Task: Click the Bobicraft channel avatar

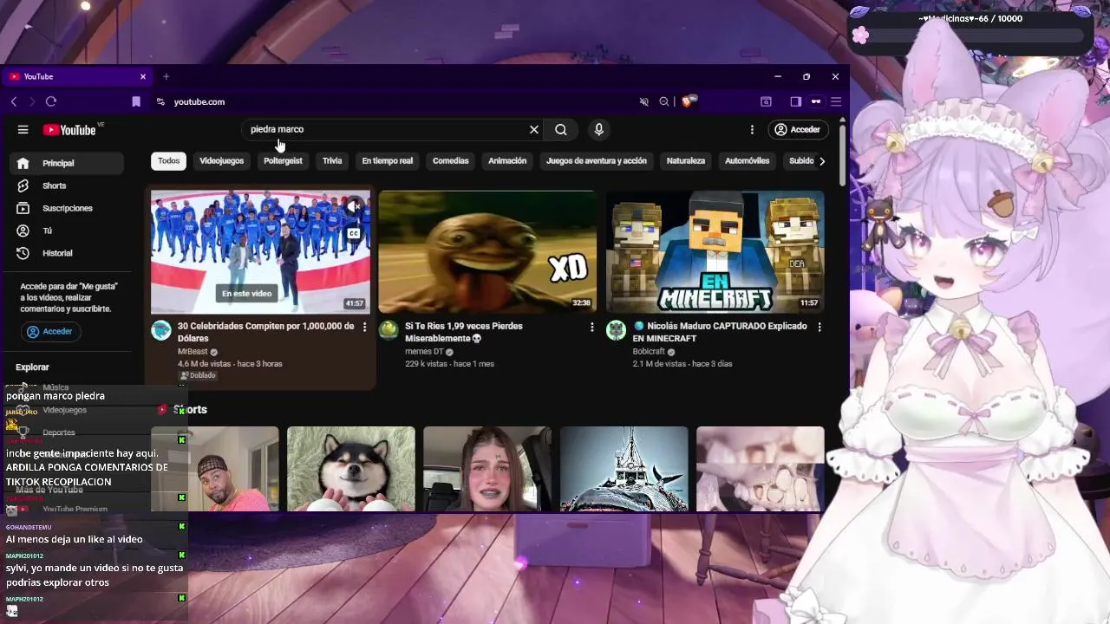Action: 616,330
